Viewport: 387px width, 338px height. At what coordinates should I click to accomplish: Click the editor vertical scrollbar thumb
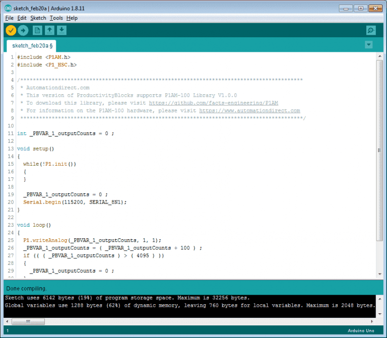click(x=379, y=150)
